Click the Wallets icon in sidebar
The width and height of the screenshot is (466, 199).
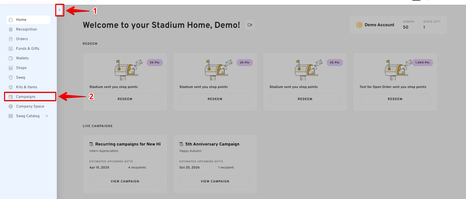point(11,58)
